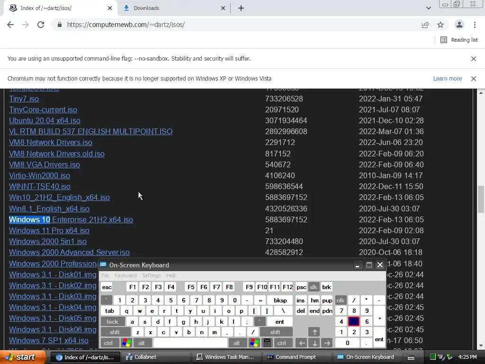Open Chromium three-dot menu
The height and width of the screenshot is (364, 485).
tap(475, 25)
